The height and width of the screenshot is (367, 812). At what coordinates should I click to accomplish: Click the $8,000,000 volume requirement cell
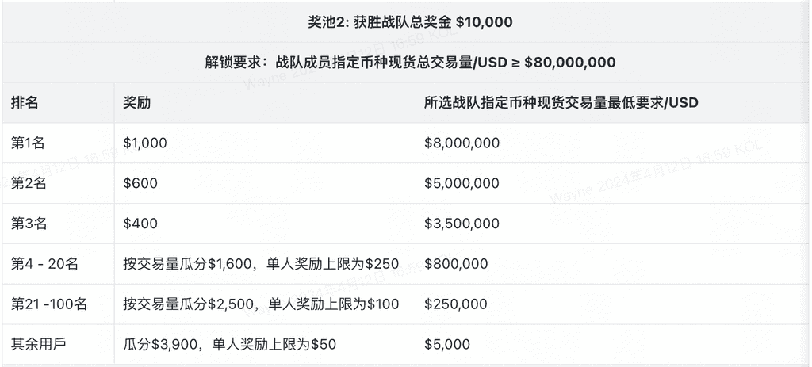click(x=462, y=143)
